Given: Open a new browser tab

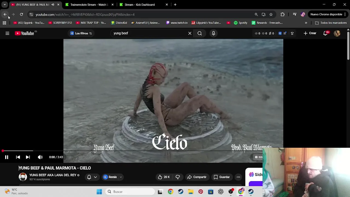Looking at the screenshot, I should tap(175, 5).
